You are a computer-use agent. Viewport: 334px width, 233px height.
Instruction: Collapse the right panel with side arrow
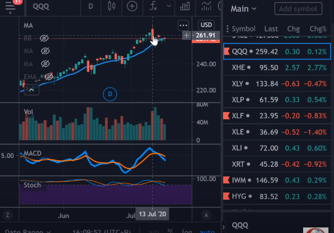tap(224, 227)
